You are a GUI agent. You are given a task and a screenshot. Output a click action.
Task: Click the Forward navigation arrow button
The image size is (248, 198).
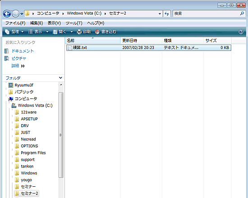(15, 14)
